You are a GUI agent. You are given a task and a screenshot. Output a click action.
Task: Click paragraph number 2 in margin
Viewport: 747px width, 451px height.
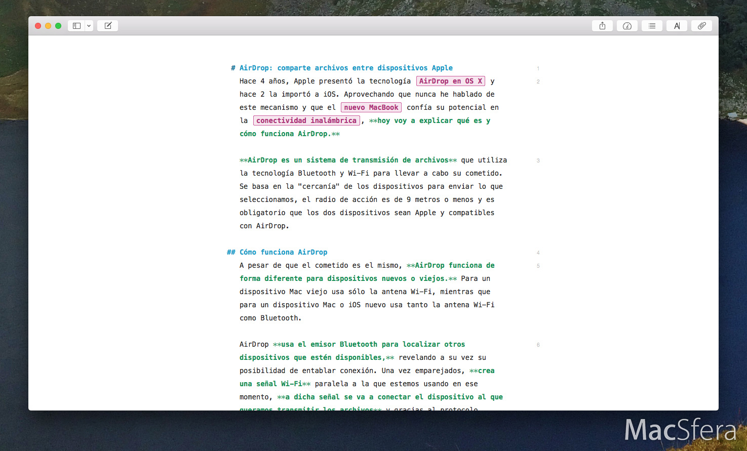point(538,81)
